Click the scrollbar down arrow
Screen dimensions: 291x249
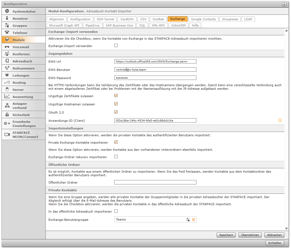point(286,229)
